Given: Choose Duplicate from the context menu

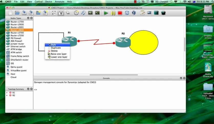Looking at the screenshot, I should 57,48.
